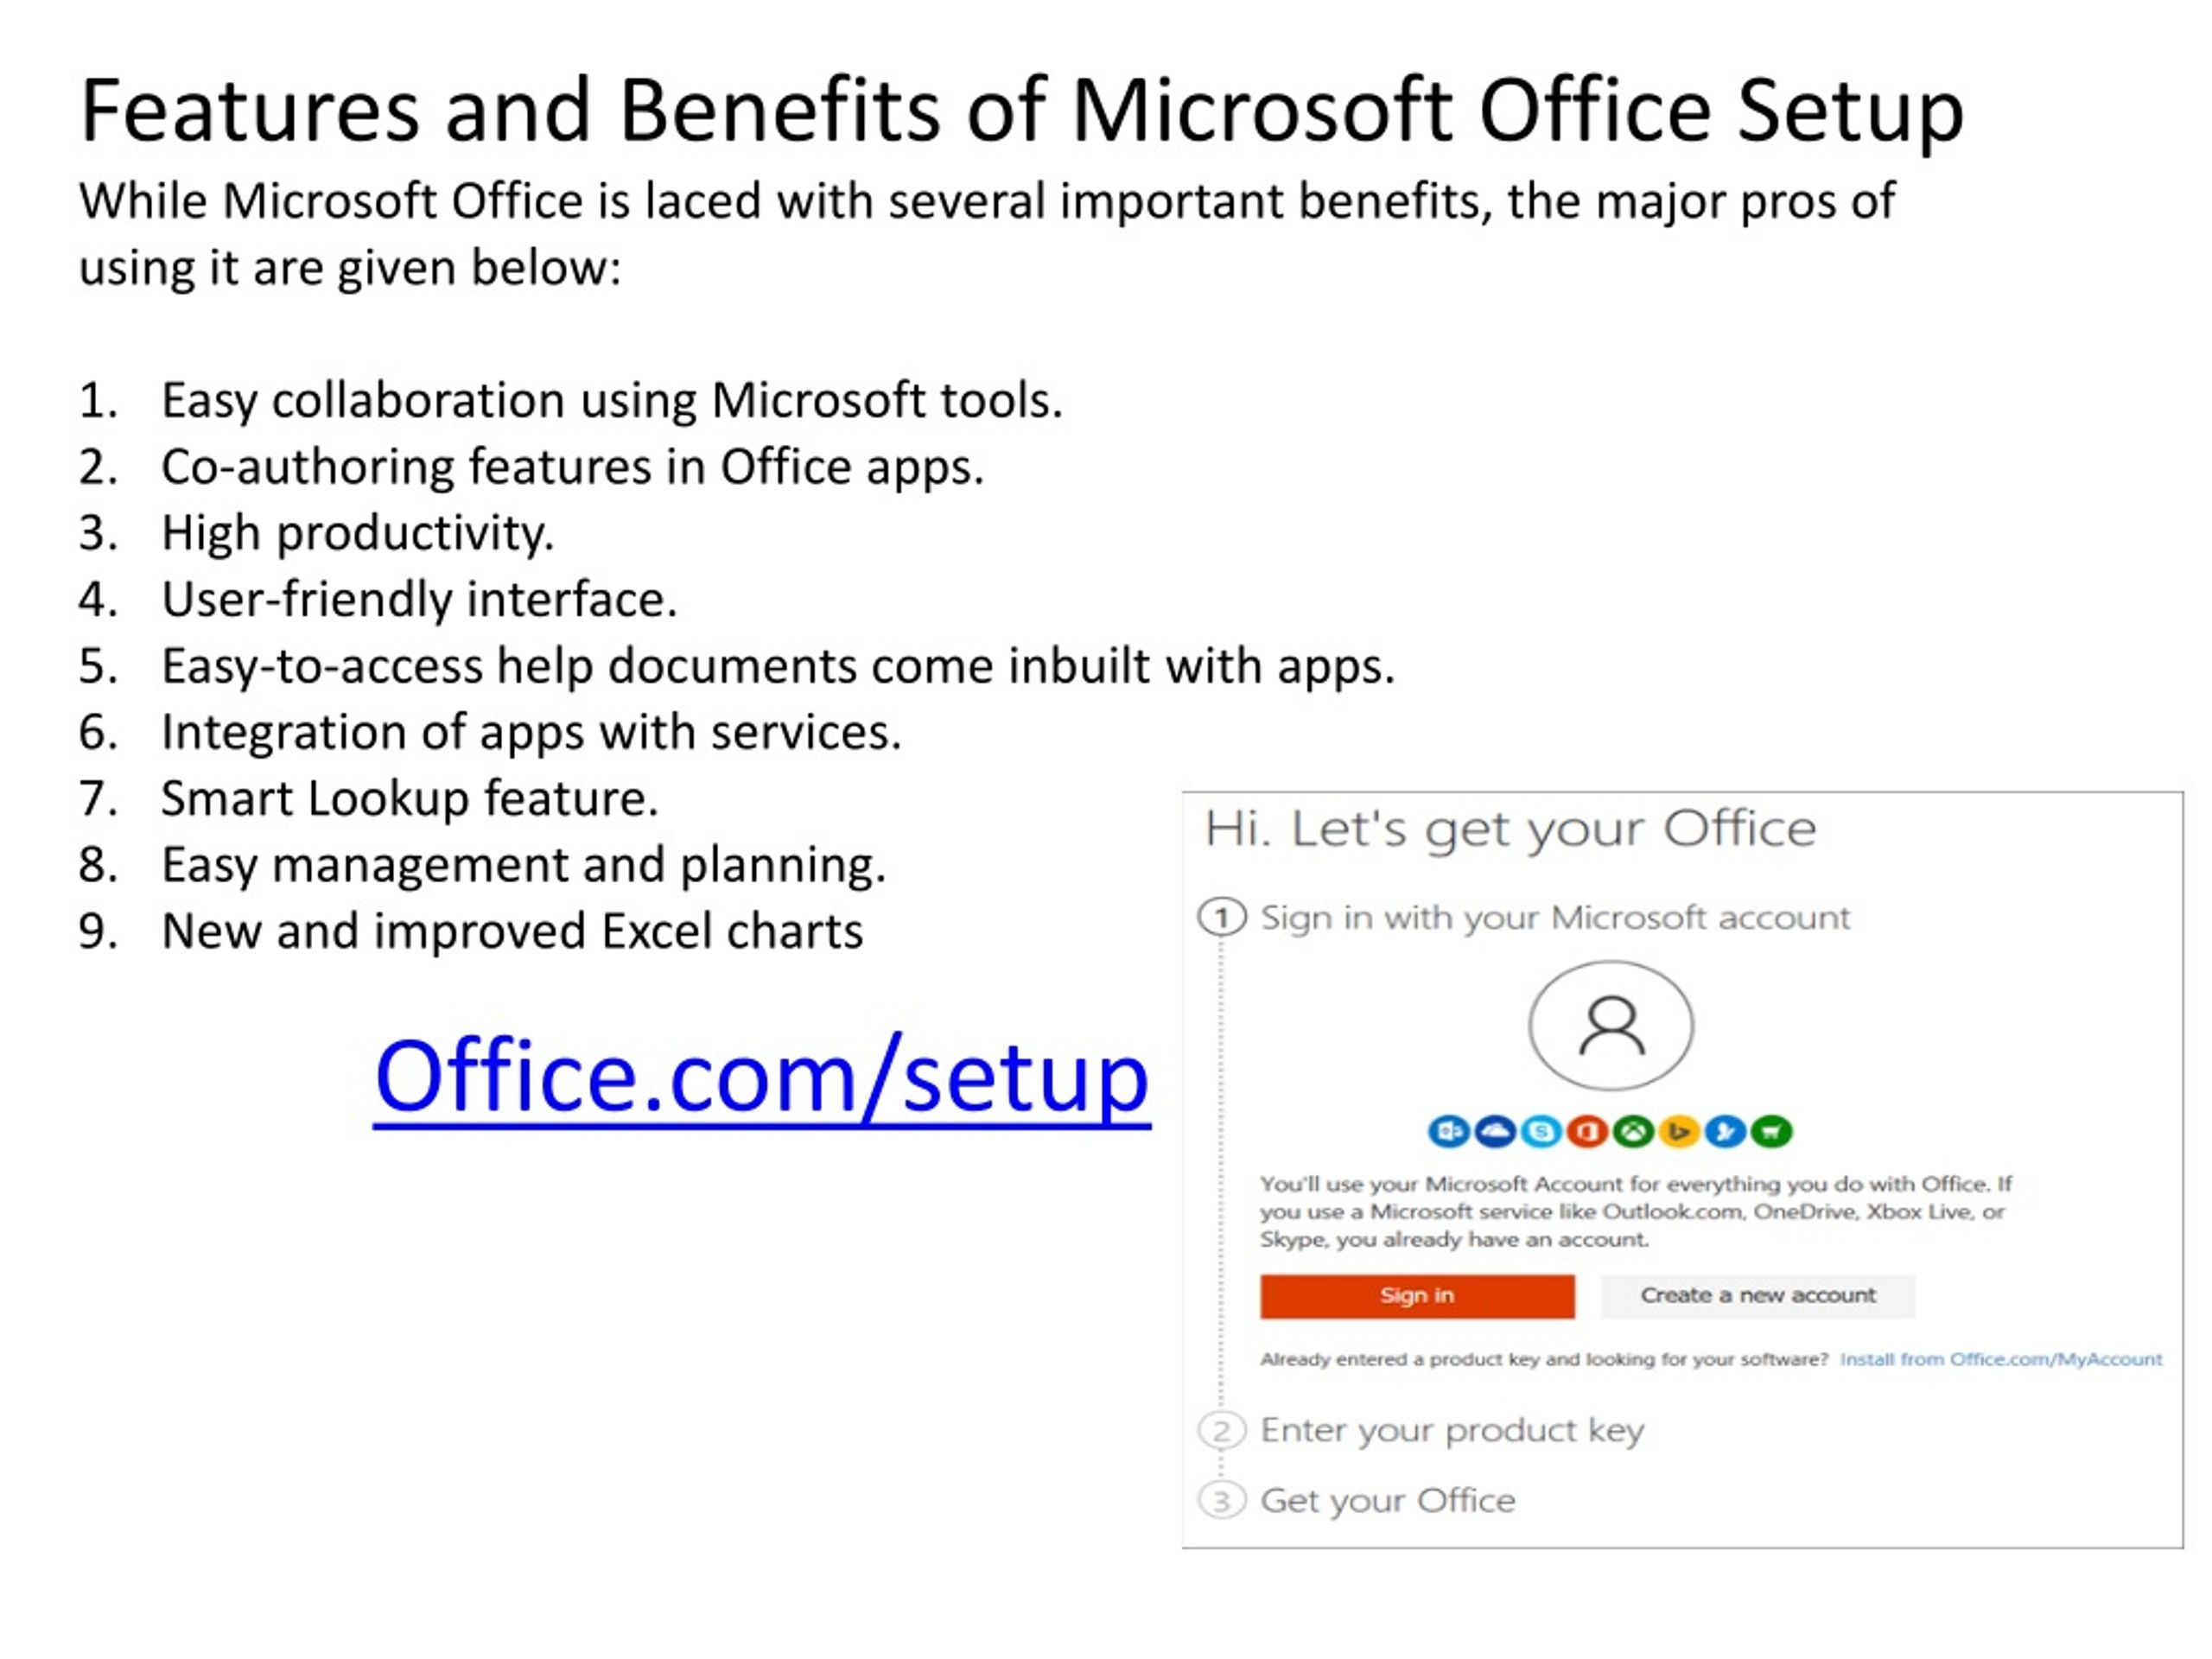
Task: Click the light-blue Skype icon
Action: pos(1541,1131)
